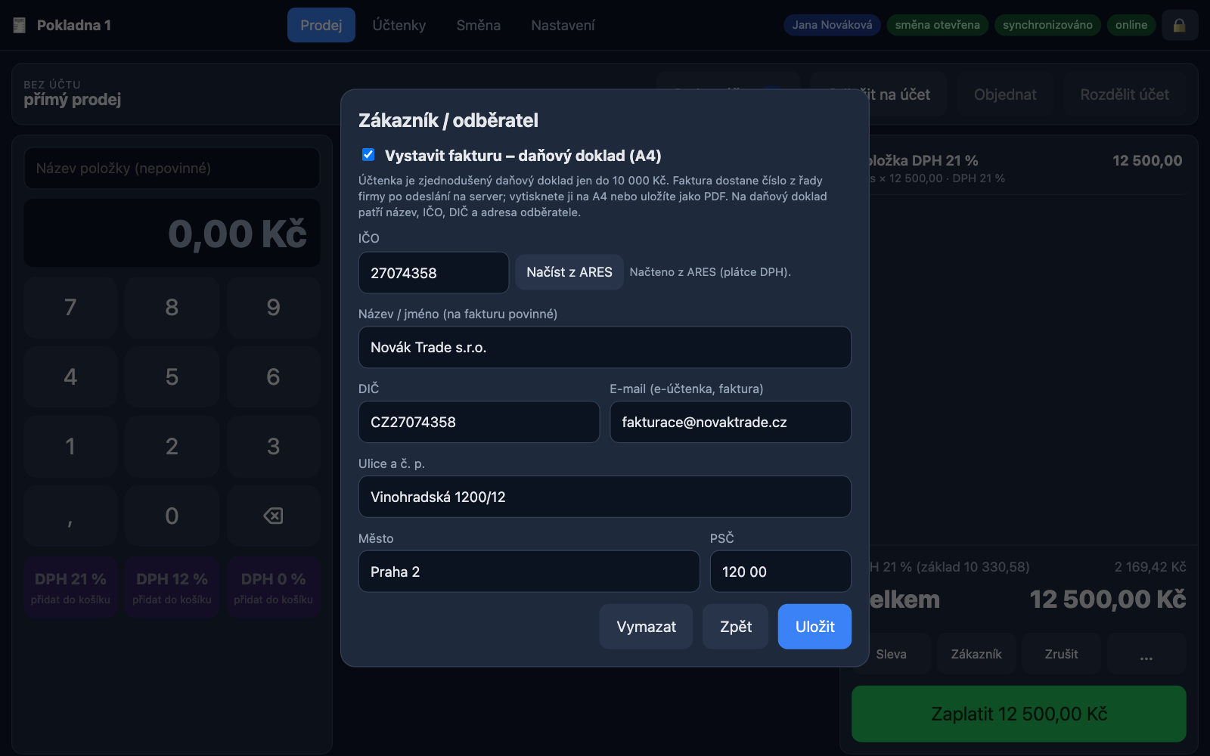Tap the decimal comma key

point(70,516)
